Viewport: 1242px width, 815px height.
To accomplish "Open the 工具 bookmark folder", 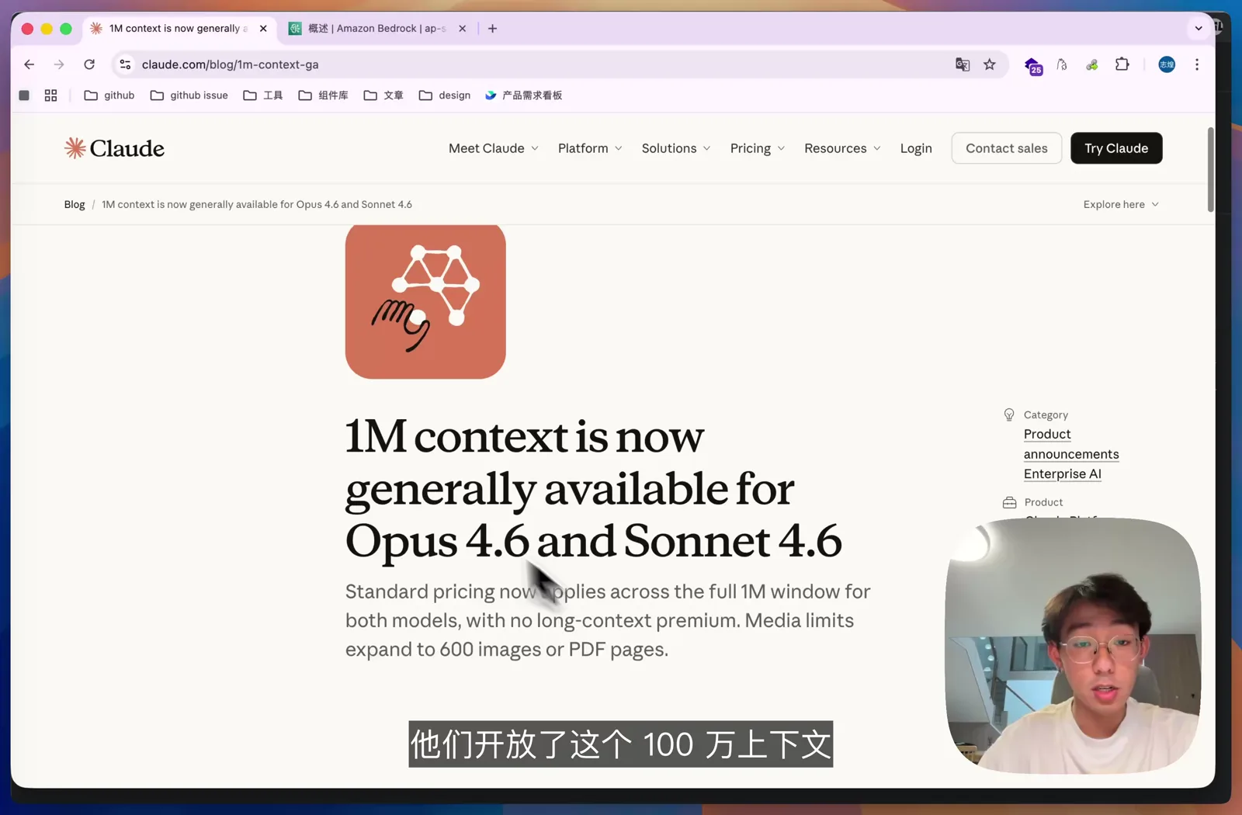I will 263,95.
